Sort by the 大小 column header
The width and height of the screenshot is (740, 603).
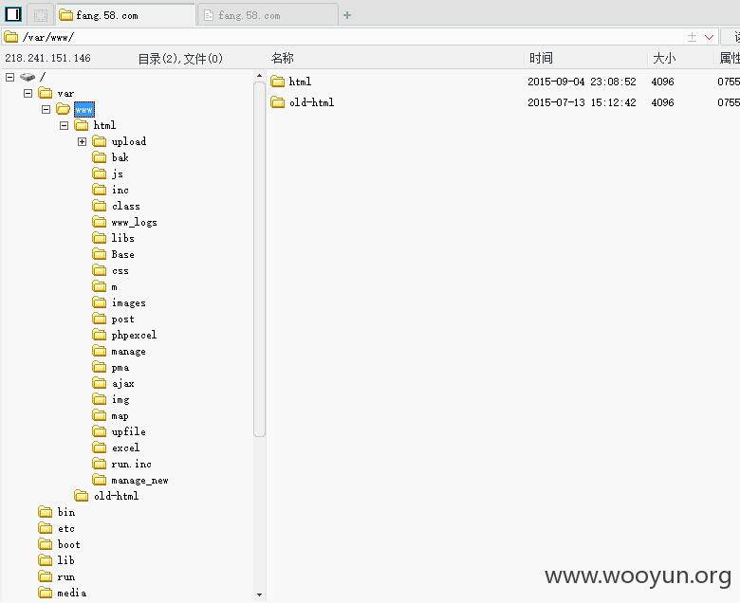[x=664, y=58]
